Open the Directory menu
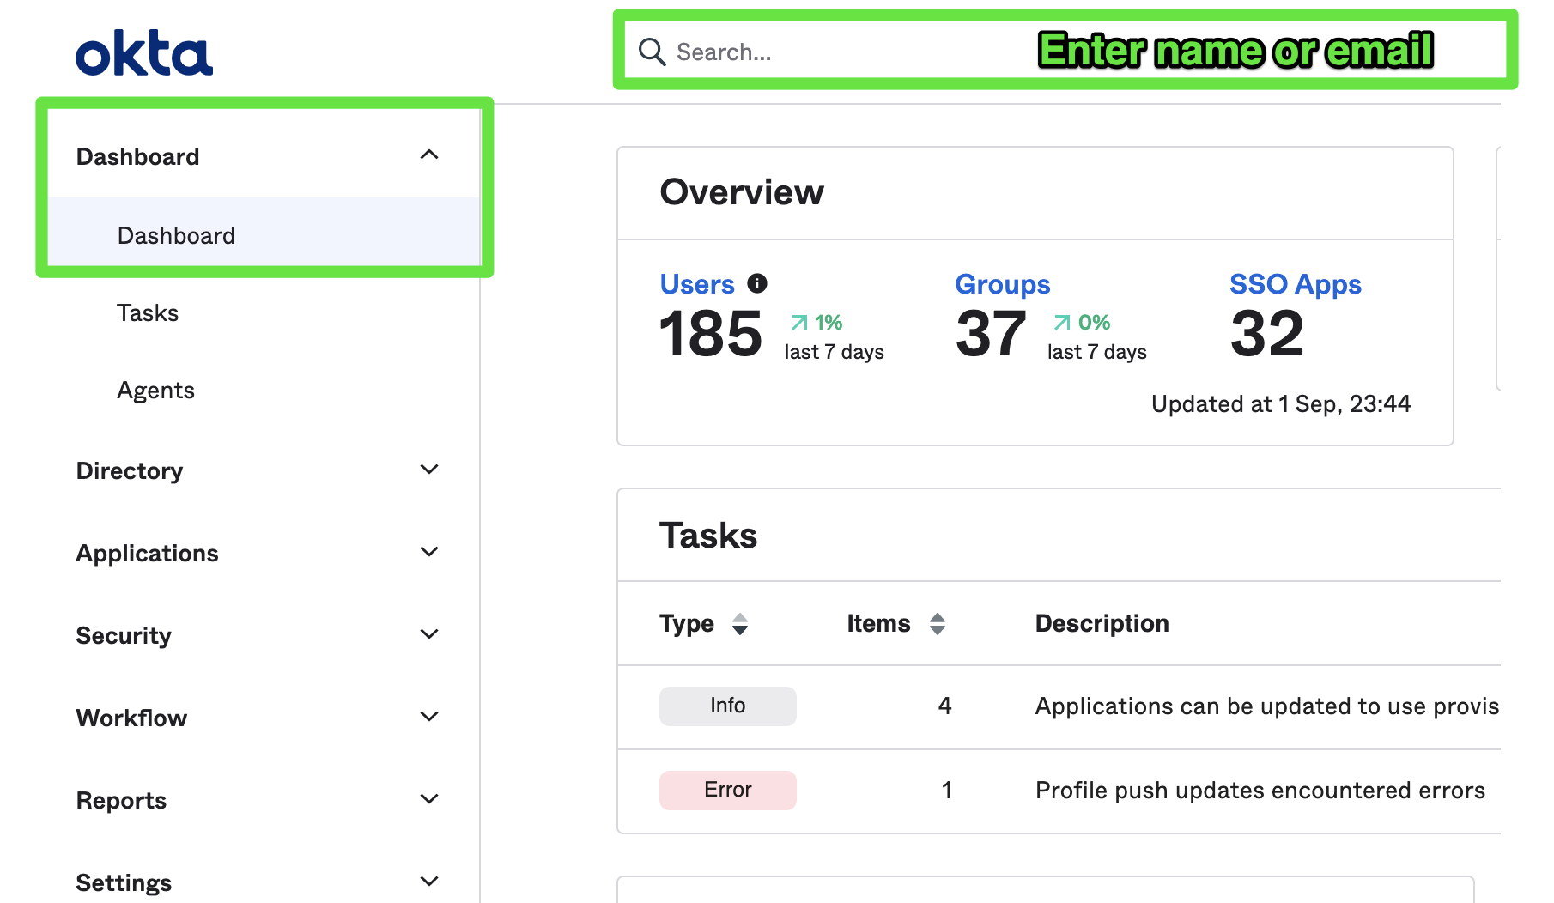This screenshot has height=903, width=1554. coord(130,470)
